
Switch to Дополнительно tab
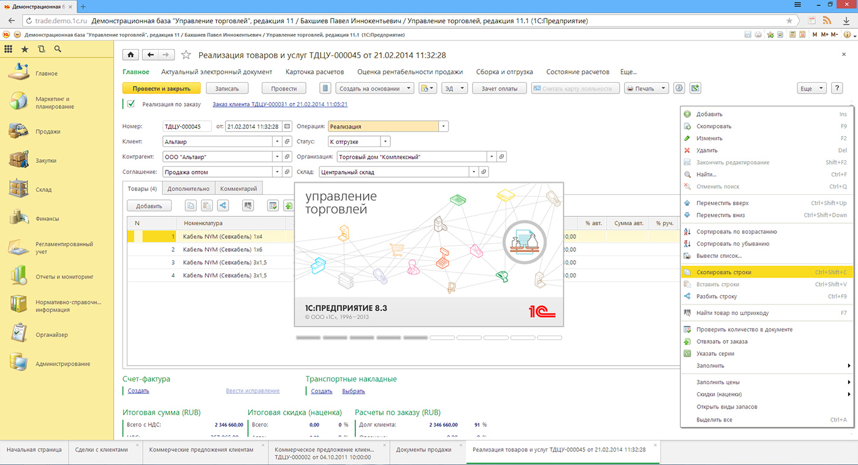188,189
